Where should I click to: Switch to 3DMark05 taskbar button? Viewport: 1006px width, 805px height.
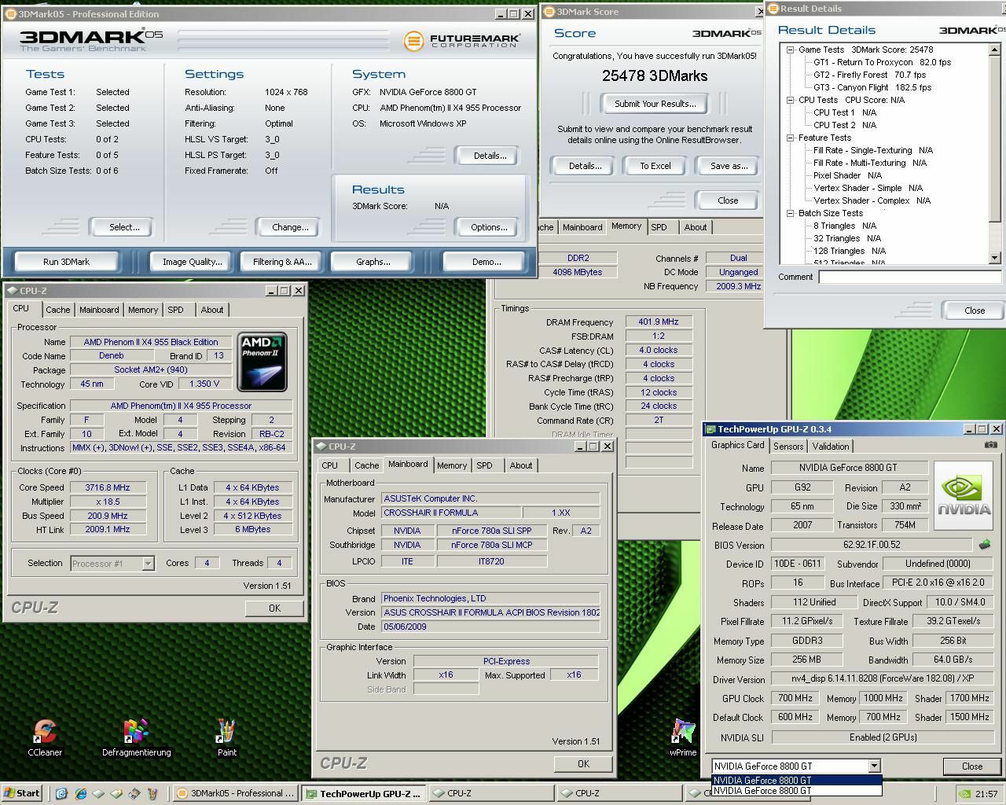tap(236, 793)
